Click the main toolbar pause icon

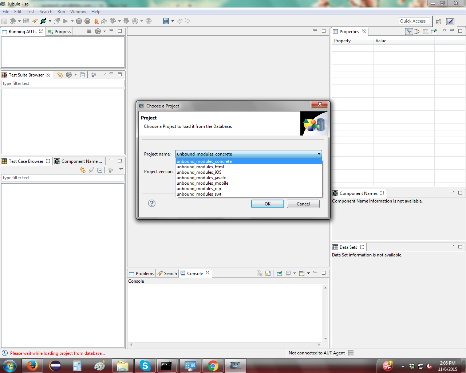[x=79, y=21]
